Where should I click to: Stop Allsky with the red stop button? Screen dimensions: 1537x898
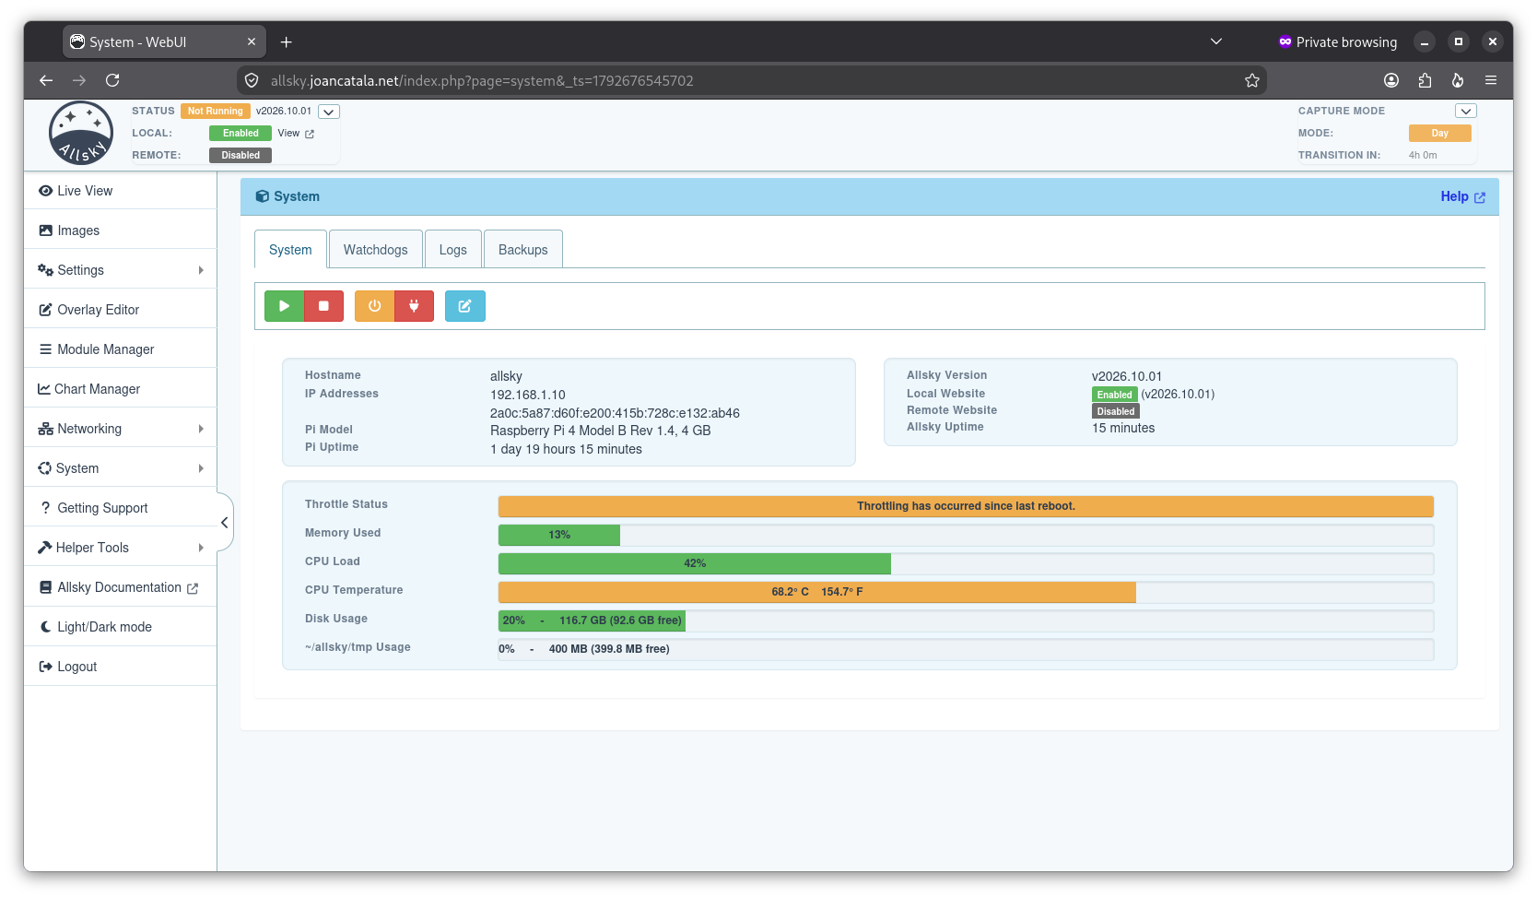click(323, 306)
